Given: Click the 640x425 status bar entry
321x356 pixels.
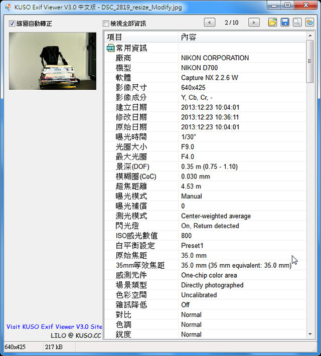Looking at the screenshot, I should (x=15, y=347).
